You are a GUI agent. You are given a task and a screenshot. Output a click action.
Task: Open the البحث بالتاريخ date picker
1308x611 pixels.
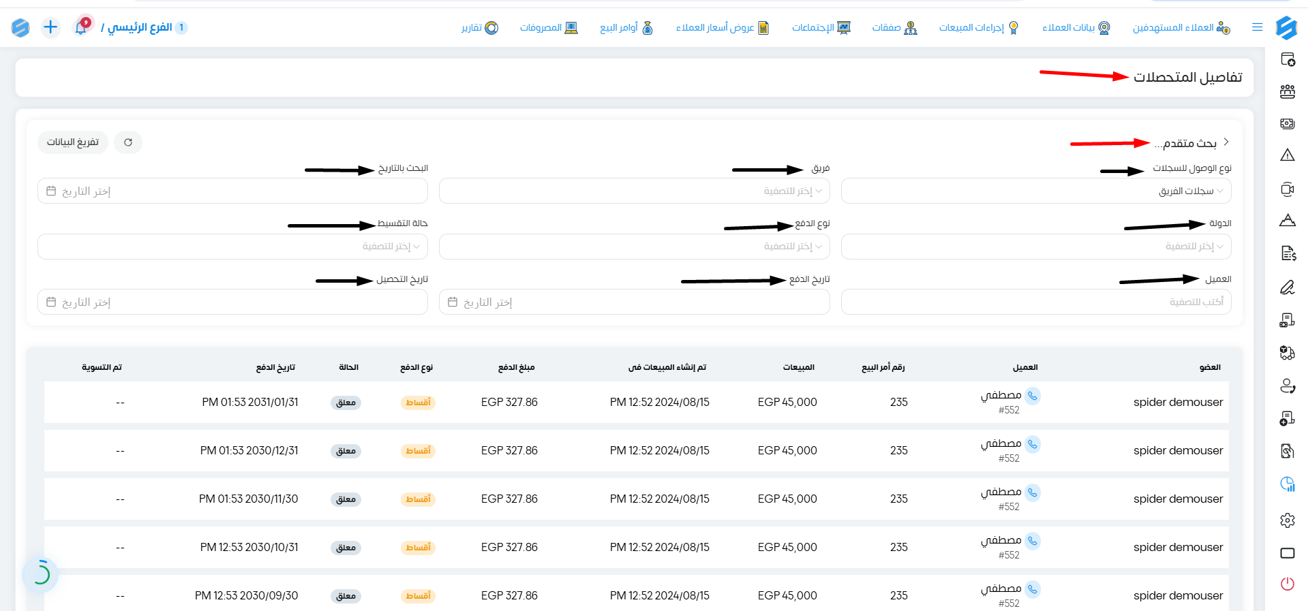coord(232,191)
